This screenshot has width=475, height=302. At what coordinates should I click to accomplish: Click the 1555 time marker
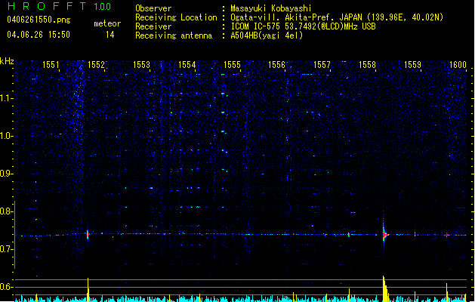click(x=232, y=65)
